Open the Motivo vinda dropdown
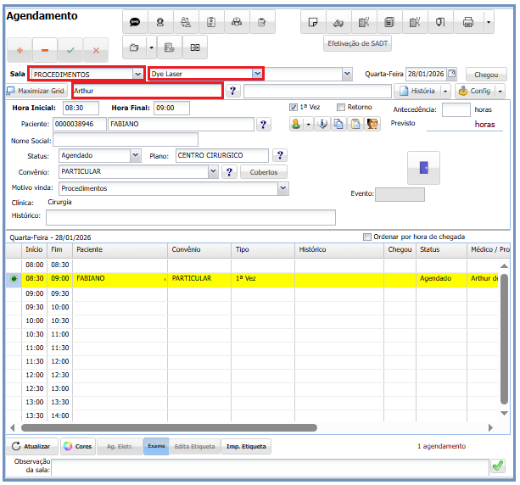 tap(283, 188)
